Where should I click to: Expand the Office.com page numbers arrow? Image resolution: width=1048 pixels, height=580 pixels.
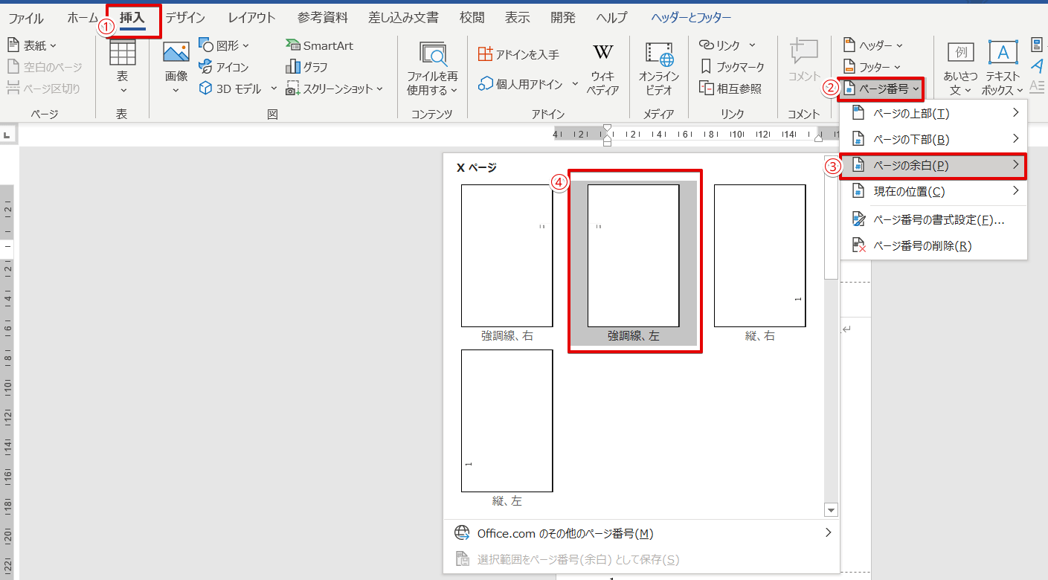click(x=828, y=532)
